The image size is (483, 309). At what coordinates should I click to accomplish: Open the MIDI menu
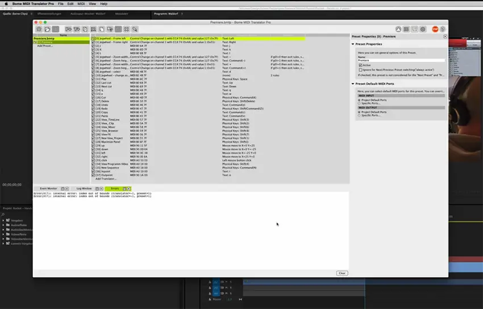81,4
